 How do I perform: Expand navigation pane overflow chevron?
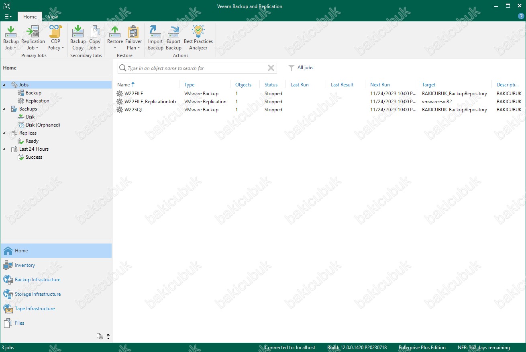click(108, 336)
